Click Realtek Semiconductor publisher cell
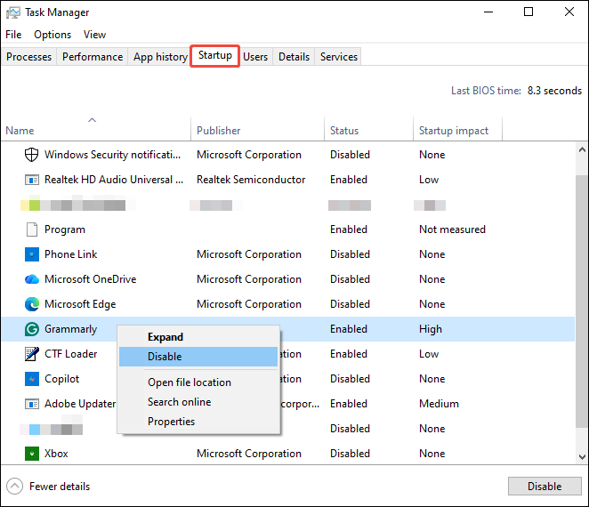The image size is (589, 507). point(251,180)
